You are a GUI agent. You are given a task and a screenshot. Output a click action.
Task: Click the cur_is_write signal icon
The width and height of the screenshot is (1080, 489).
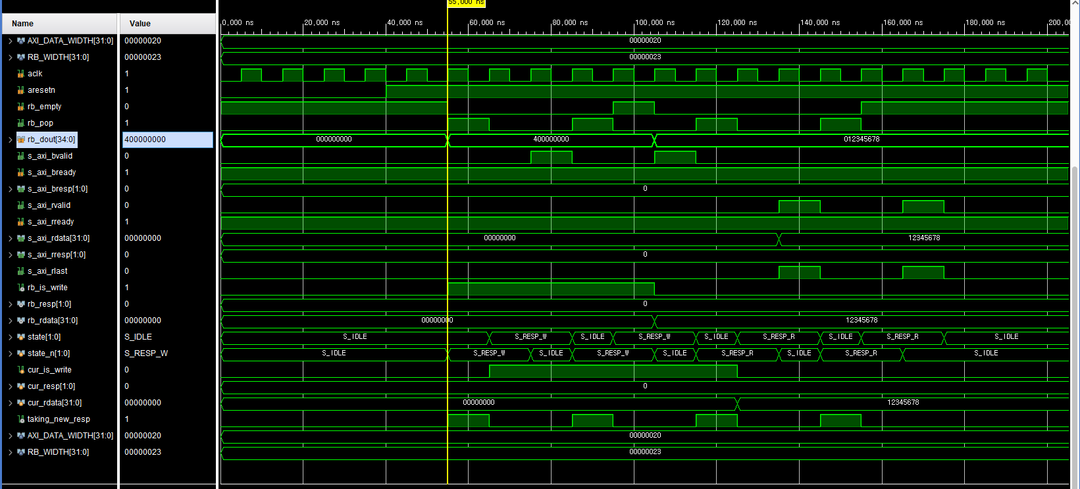coord(21,370)
